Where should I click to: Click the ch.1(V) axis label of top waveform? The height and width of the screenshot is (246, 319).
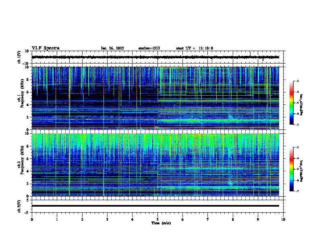19,57
